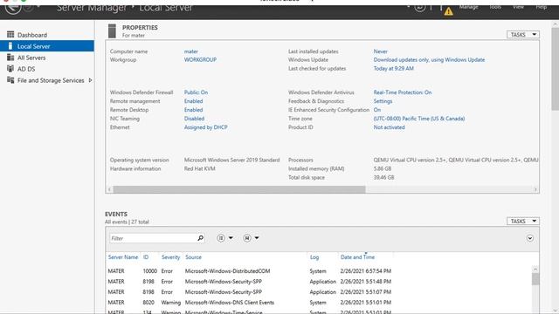
Task: Click the Events Filter text box
Action: tap(153, 238)
